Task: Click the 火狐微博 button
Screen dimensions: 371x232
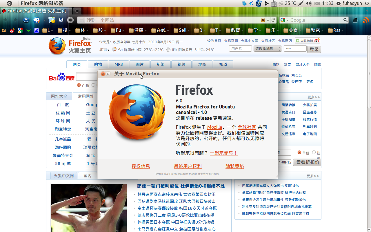Action: pos(308,41)
